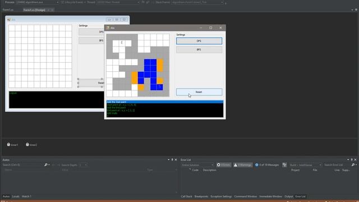Image resolution: width=359 pixels, height=202 pixels.
Task: Close the running app window
Action: point(220,28)
